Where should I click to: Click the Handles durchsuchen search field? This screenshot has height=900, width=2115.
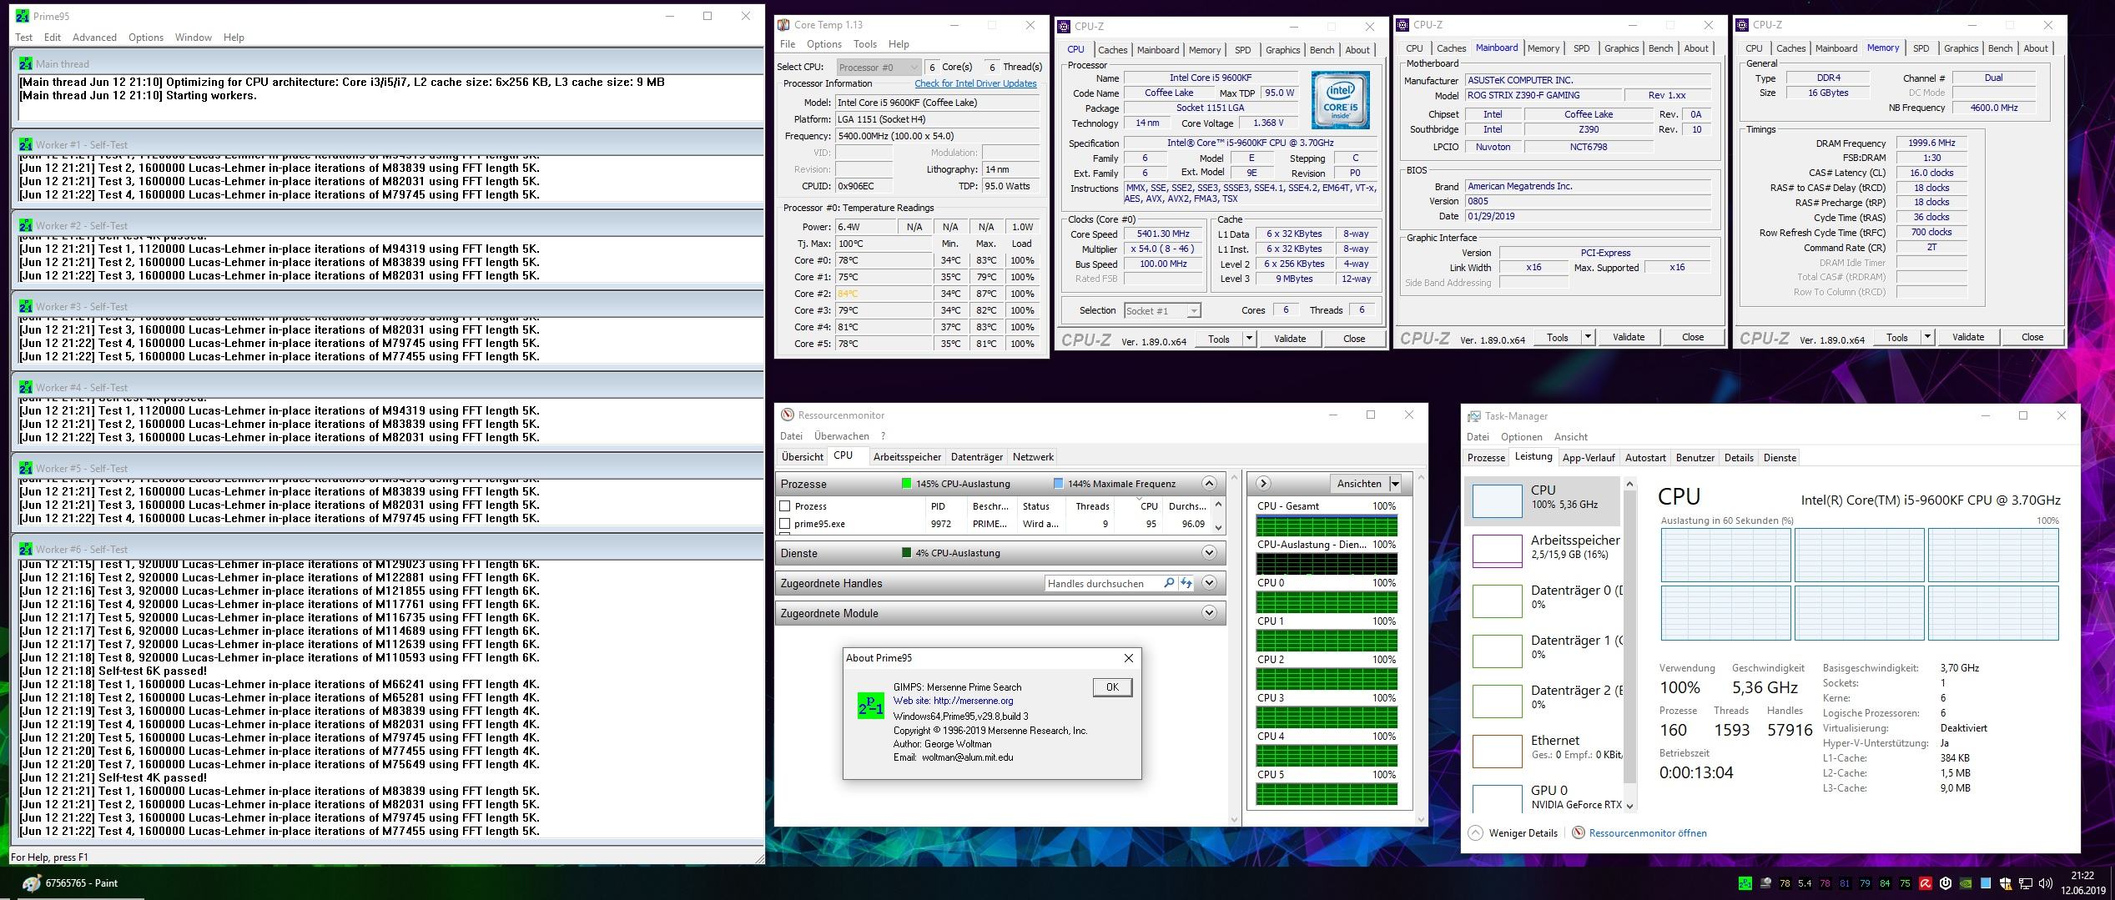pyautogui.click(x=1102, y=583)
